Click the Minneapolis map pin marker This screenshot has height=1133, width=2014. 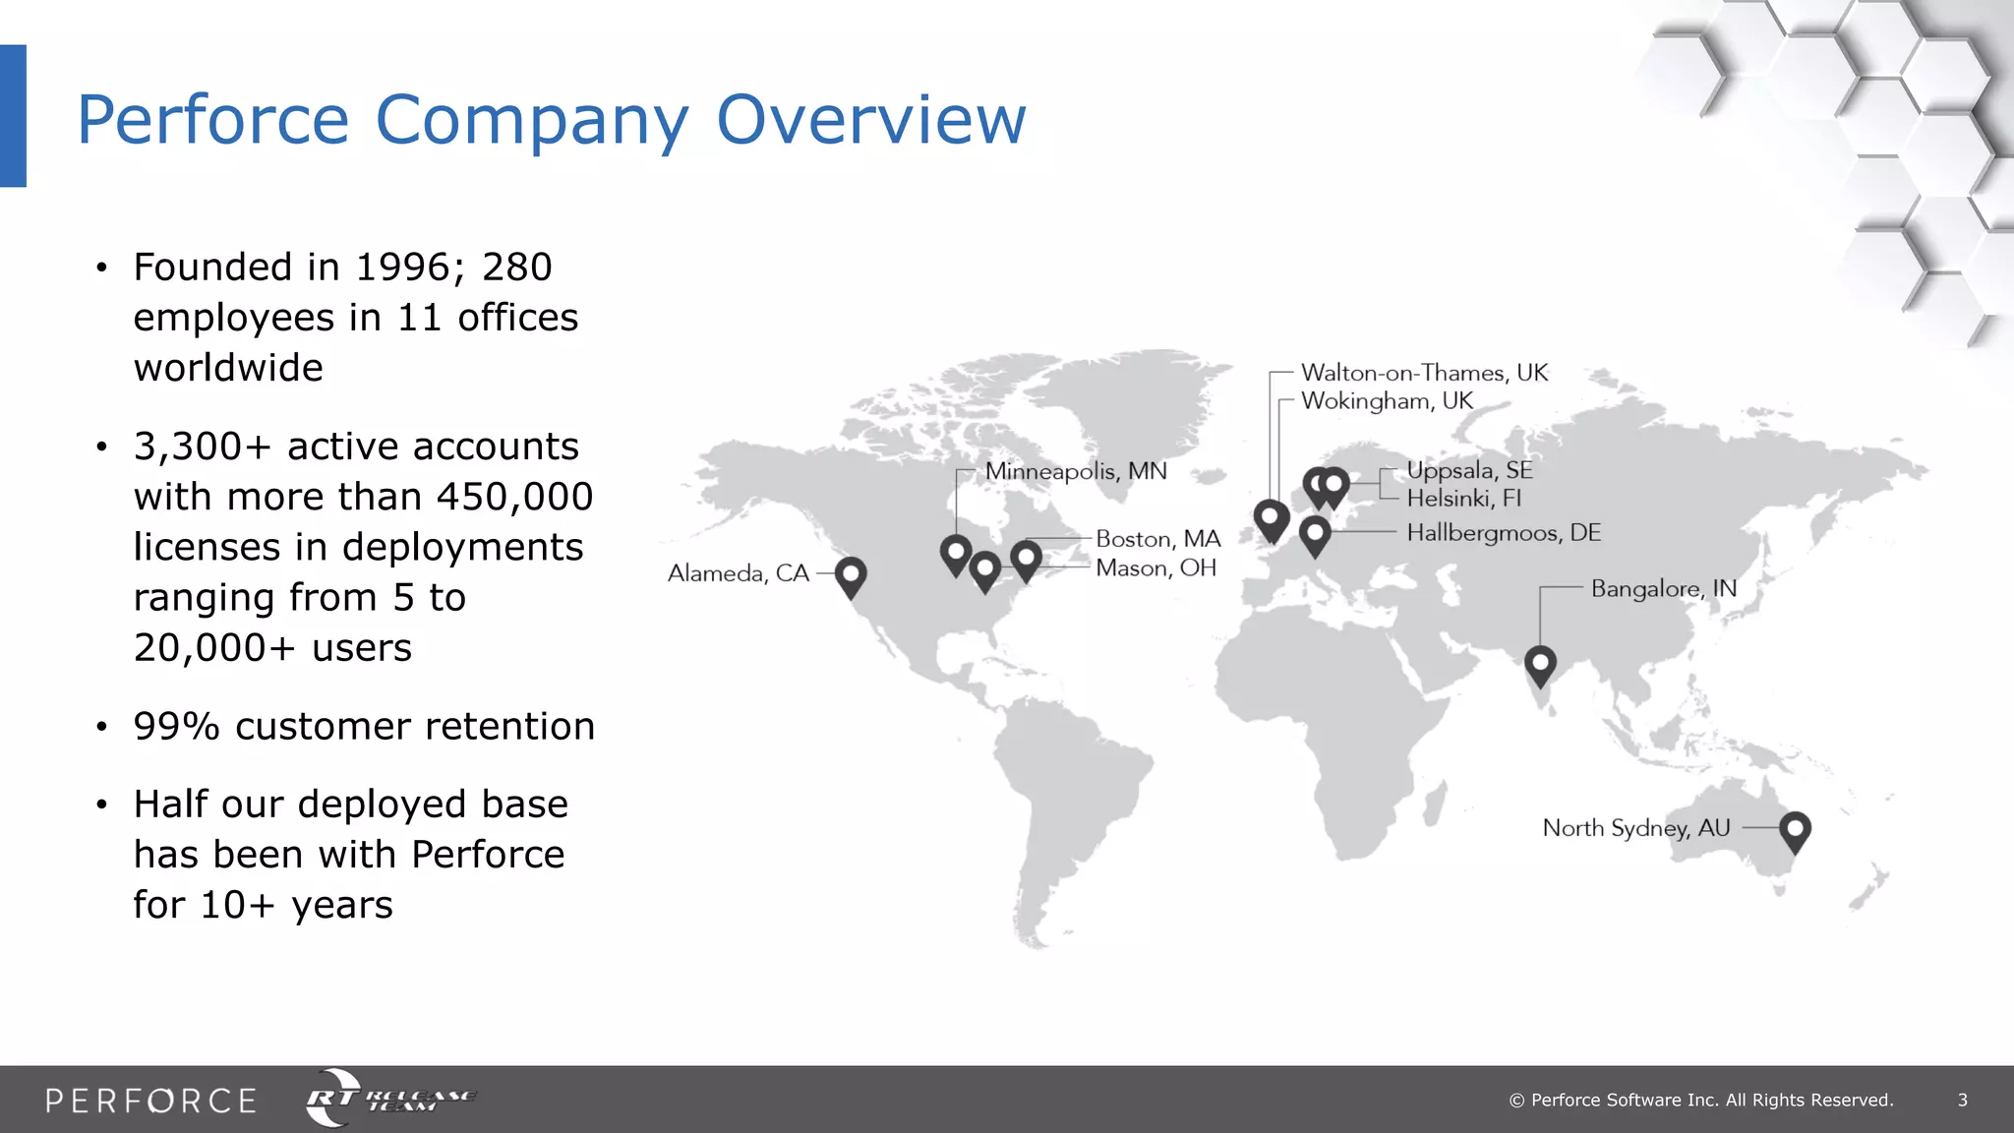(956, 553)
